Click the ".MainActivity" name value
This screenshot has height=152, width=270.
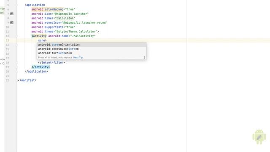83,36
